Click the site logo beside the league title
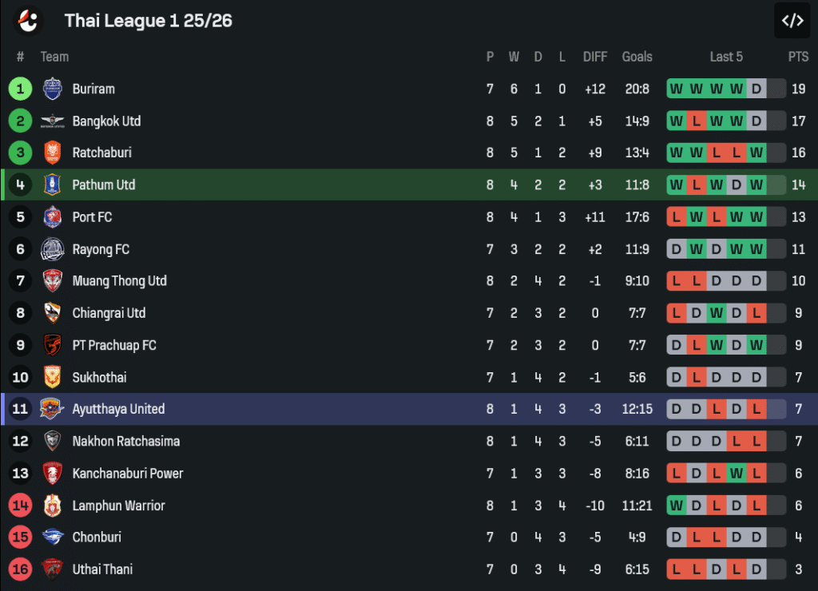Screen dimensions: 818x591 coord(28,21)
